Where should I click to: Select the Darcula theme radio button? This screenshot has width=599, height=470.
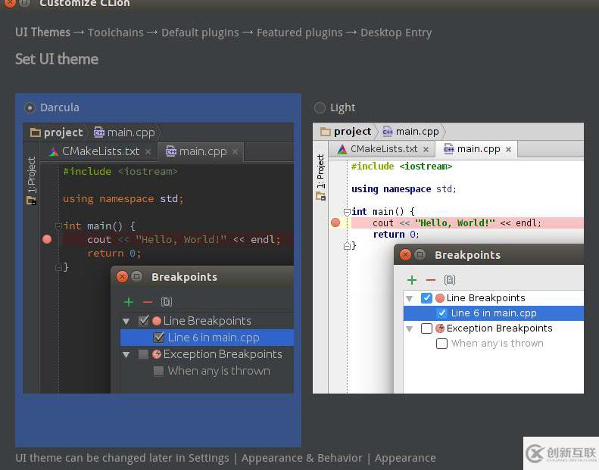tap(30, 108)
